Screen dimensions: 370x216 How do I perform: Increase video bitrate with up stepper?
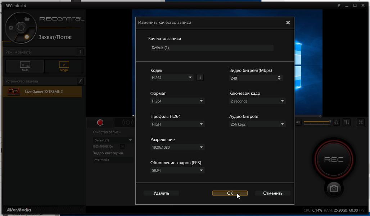[279, 76]
